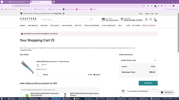This screenshot has height=100, width=179.
Task: Open the Shopping Cart taskbar window
Action: (x=56, y=99)
